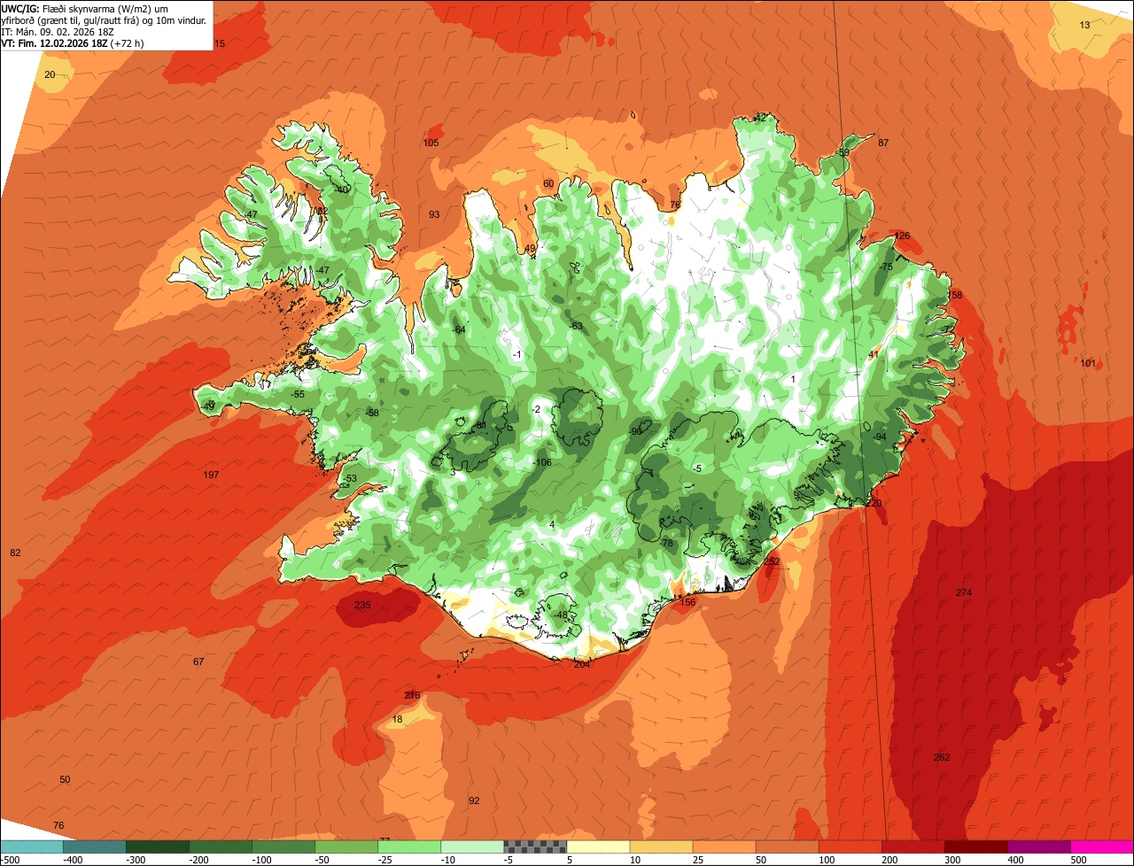1134x866 pixels.
Task: Click the legend label "-500"
Action: pyautogui.click(x=11, y=860)
